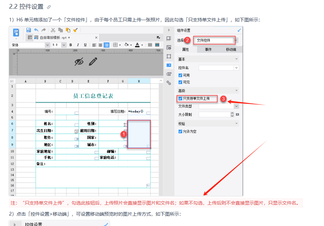Open the font color dropdown arrow
324x226 pixels.
tap(142, 45)
